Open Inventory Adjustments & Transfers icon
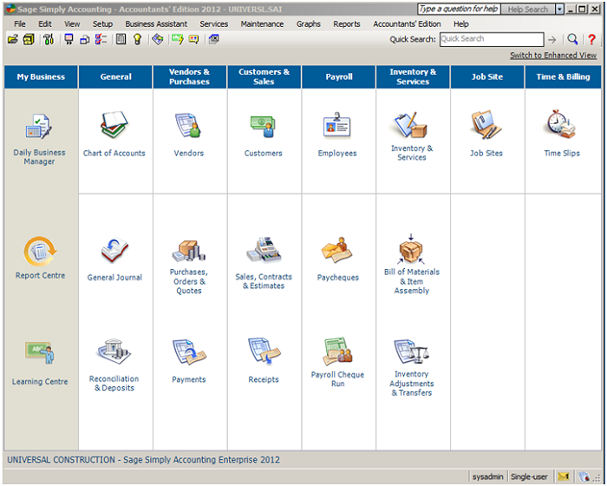The height and width of the screenshot is (486, 607). [x=411, y=351]
